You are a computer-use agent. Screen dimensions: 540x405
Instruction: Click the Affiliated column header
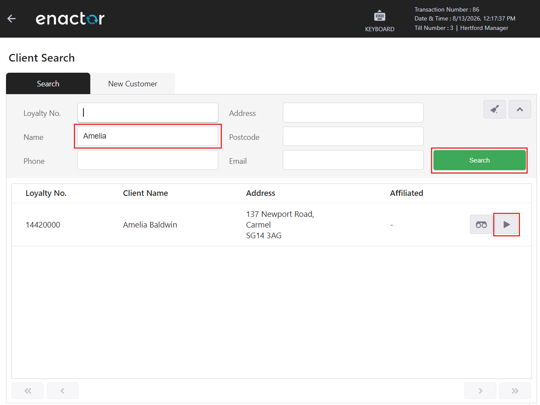pos(406,193)
